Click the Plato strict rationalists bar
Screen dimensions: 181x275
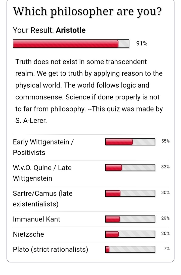point(130,250)
